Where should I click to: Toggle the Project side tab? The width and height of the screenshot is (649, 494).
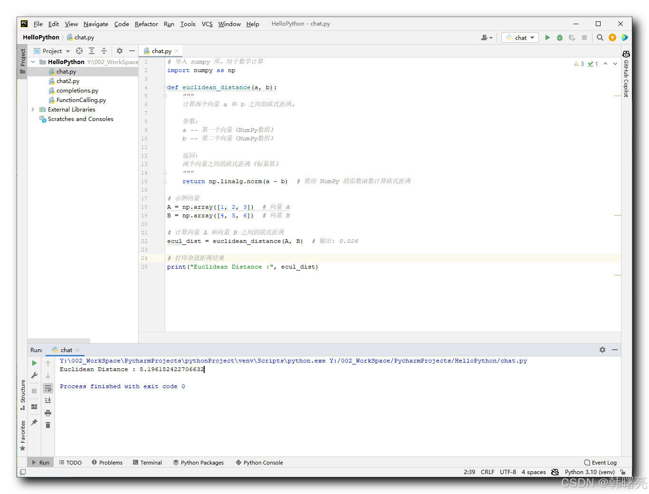(22, 61)
